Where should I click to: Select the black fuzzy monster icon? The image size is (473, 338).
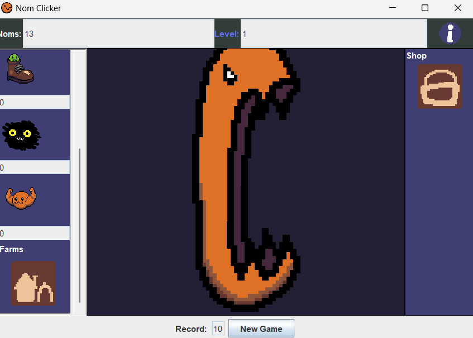[21, 135]
